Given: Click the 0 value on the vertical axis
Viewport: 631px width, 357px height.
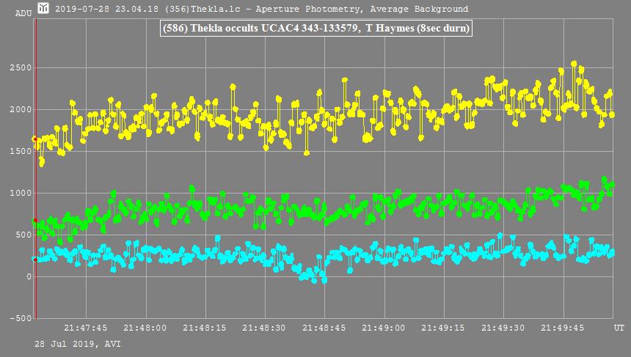Looking at the screenshot, I should coord(29,277).
